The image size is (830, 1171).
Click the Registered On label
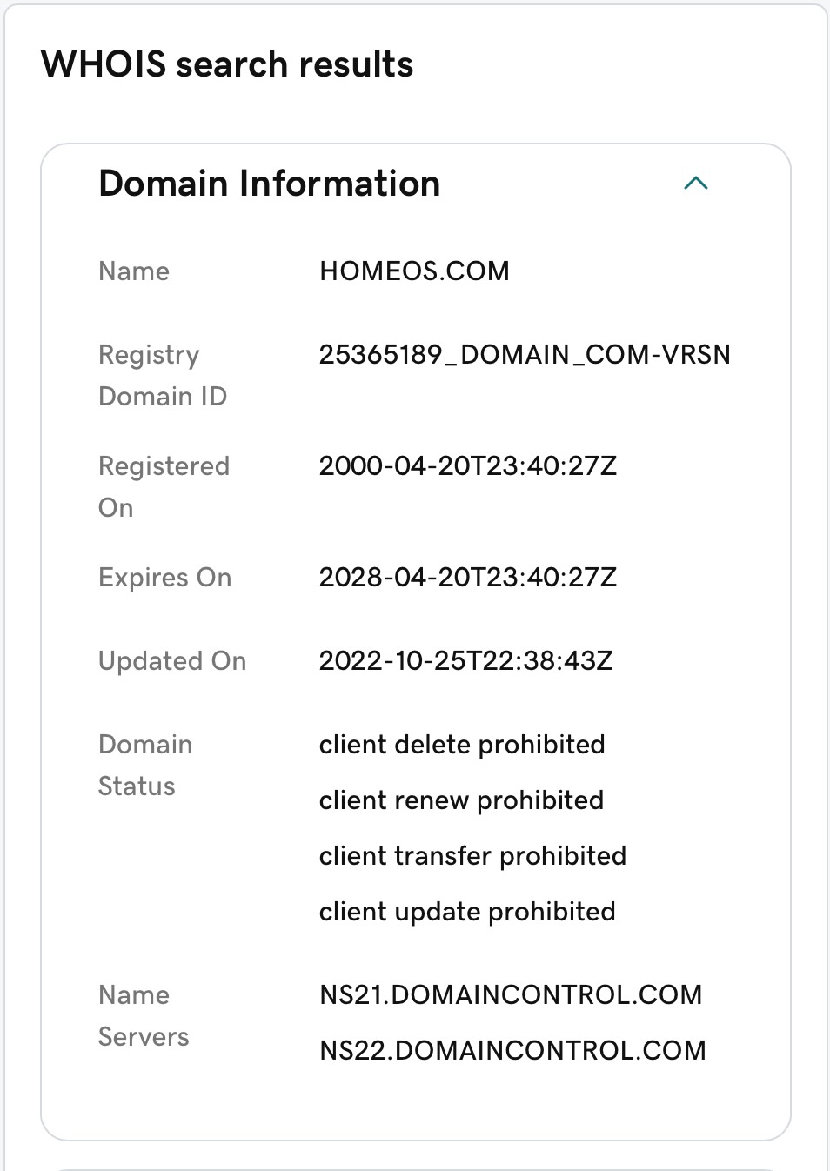click(x=164, y=487)
